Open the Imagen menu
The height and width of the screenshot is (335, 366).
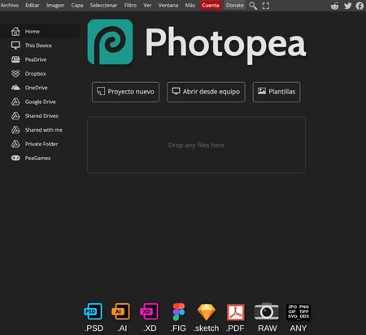55,6
